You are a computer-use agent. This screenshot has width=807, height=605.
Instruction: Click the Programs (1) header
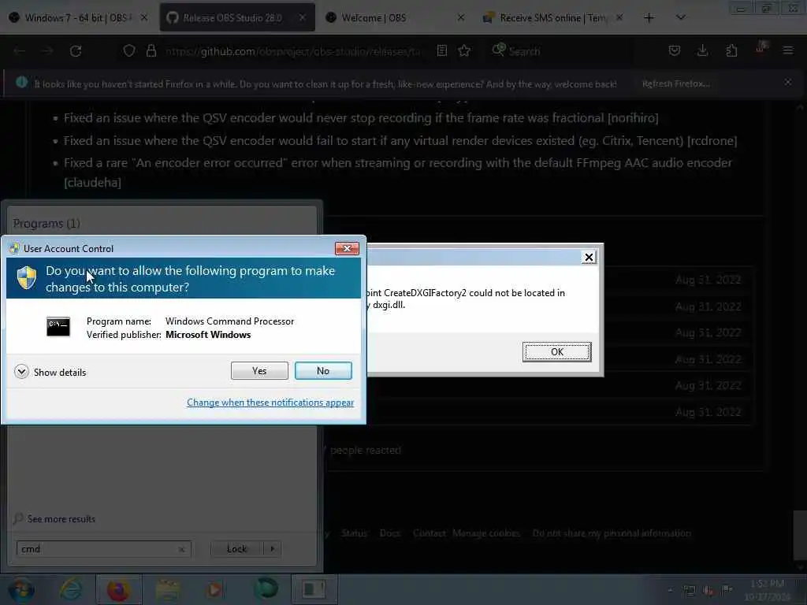click(x=46, y=223)
